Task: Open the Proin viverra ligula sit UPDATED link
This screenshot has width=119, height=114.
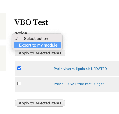Action: [80, 69]
